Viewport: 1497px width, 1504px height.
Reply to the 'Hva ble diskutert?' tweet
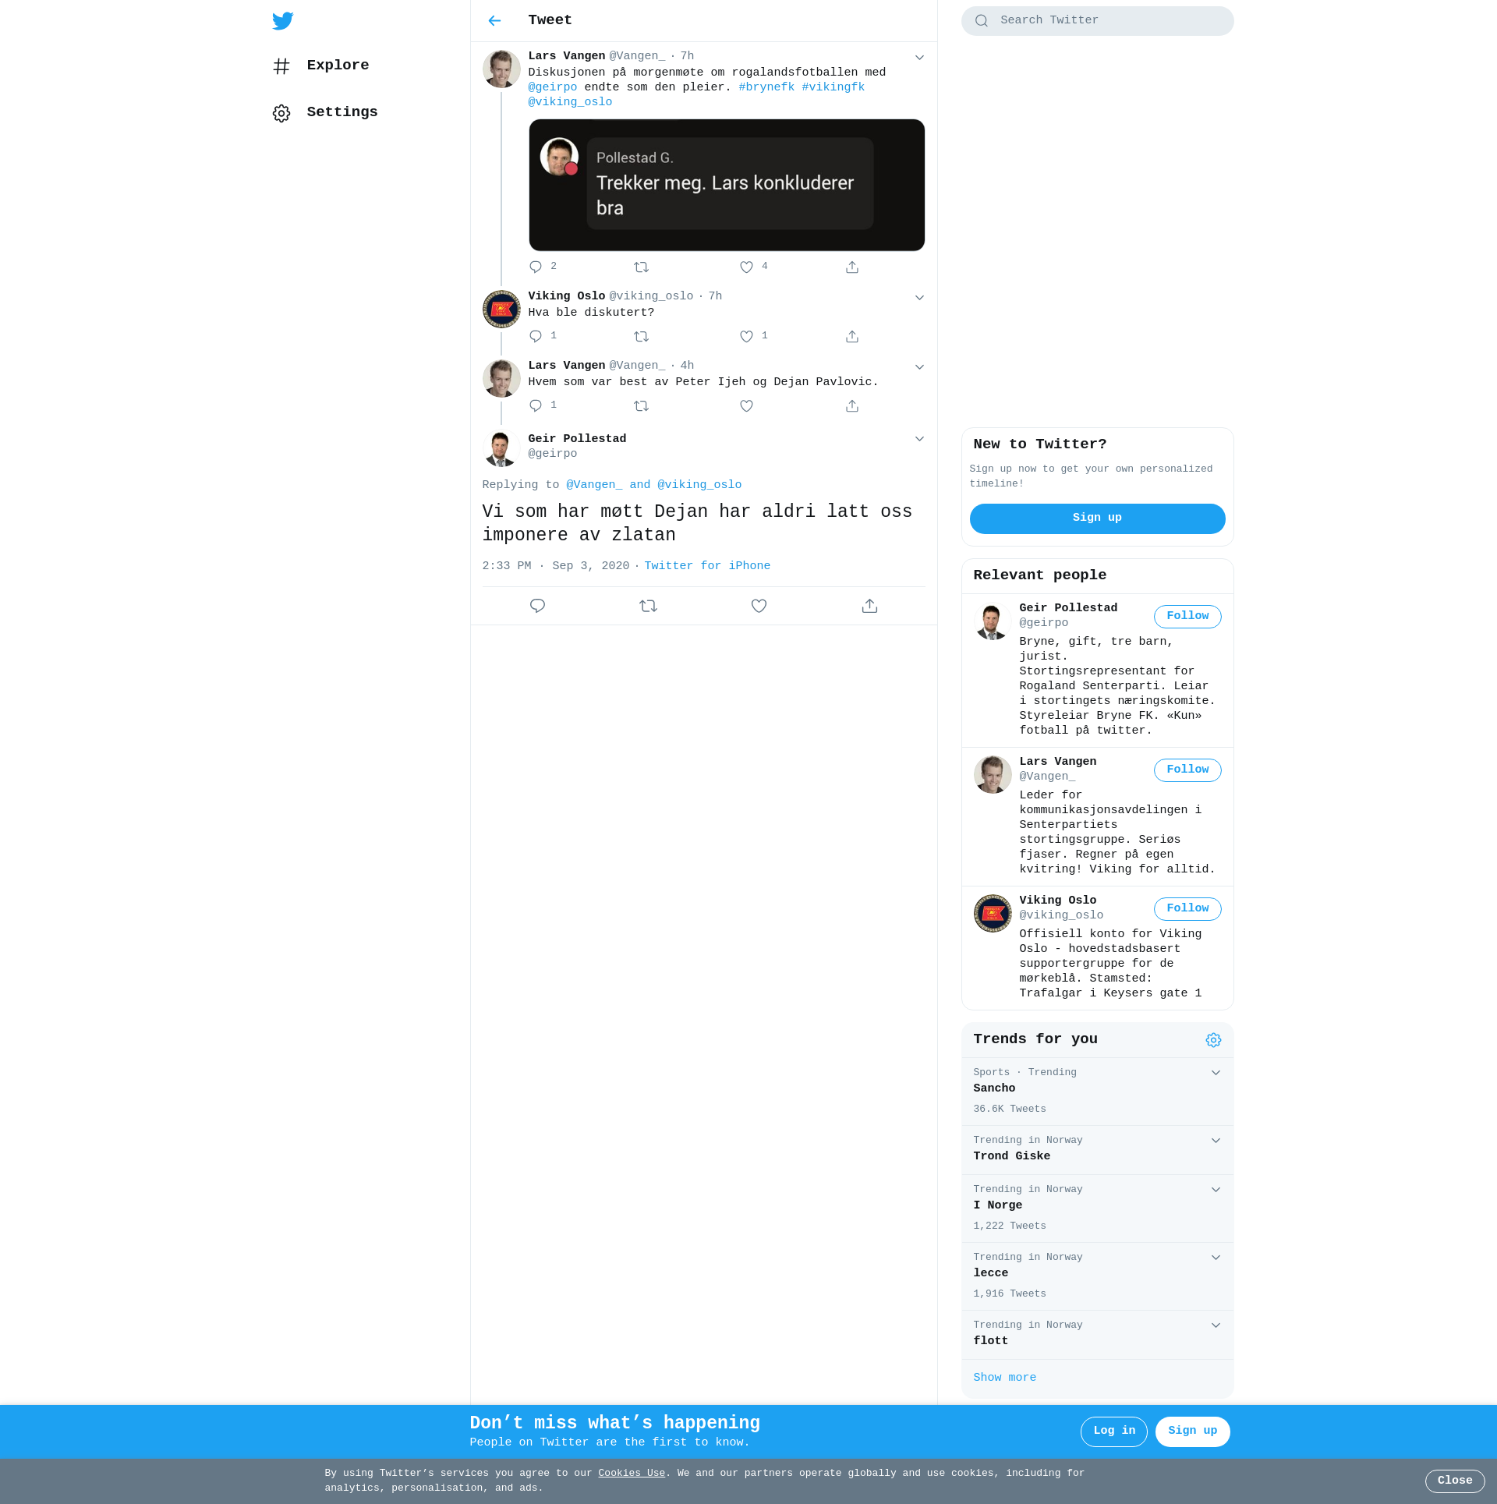[x=536, y=336]
